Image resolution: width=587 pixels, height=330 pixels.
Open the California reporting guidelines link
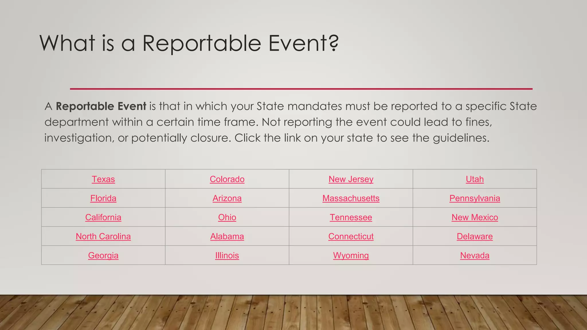tap(103, 217)
